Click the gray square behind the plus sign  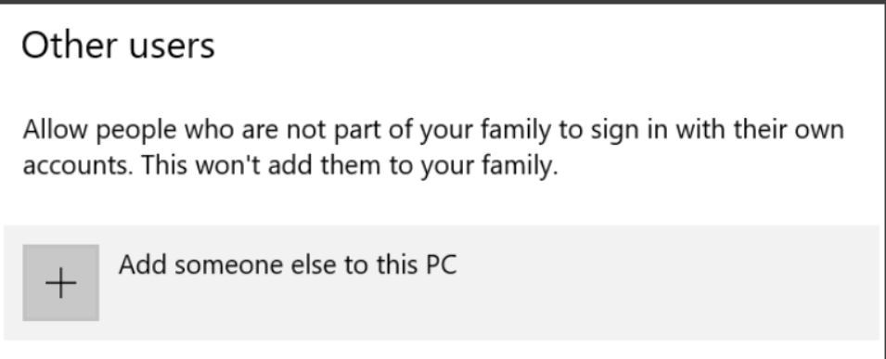[x=60, y=283]
